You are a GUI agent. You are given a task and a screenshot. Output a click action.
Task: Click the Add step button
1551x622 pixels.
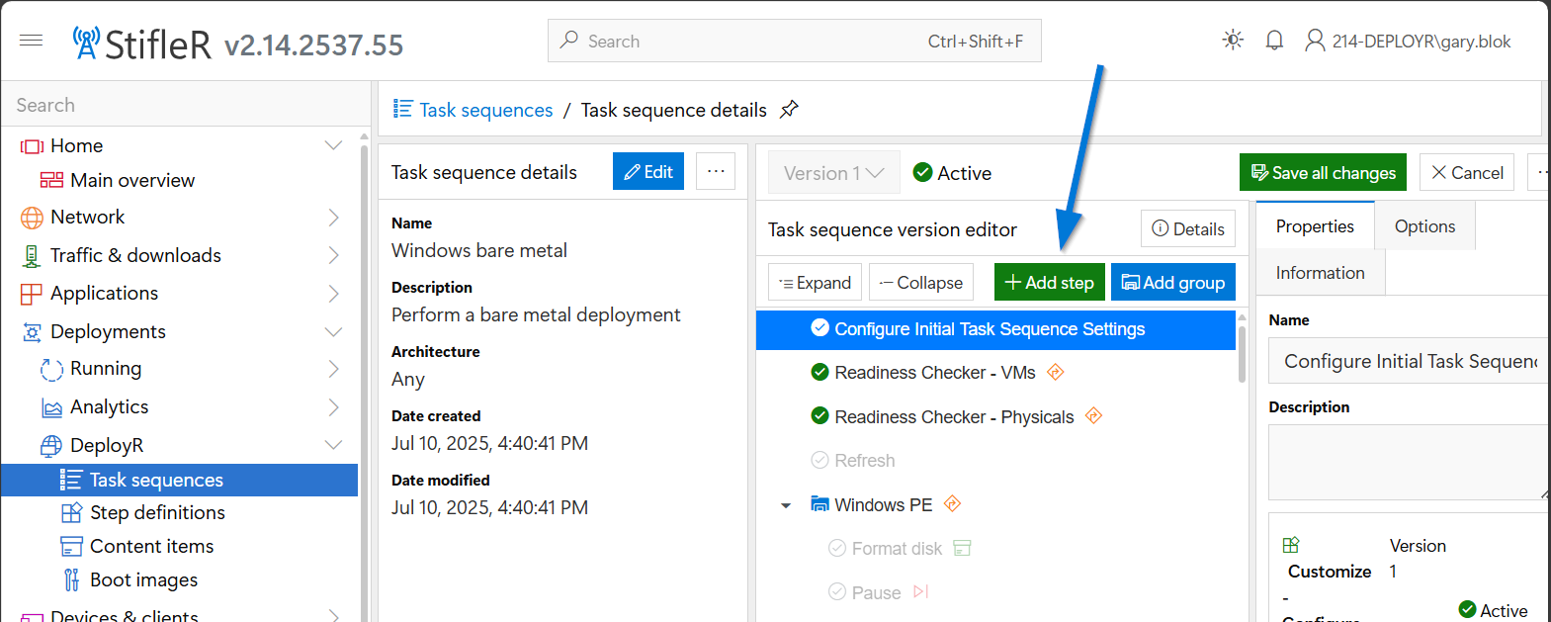tap(1049, 283)
